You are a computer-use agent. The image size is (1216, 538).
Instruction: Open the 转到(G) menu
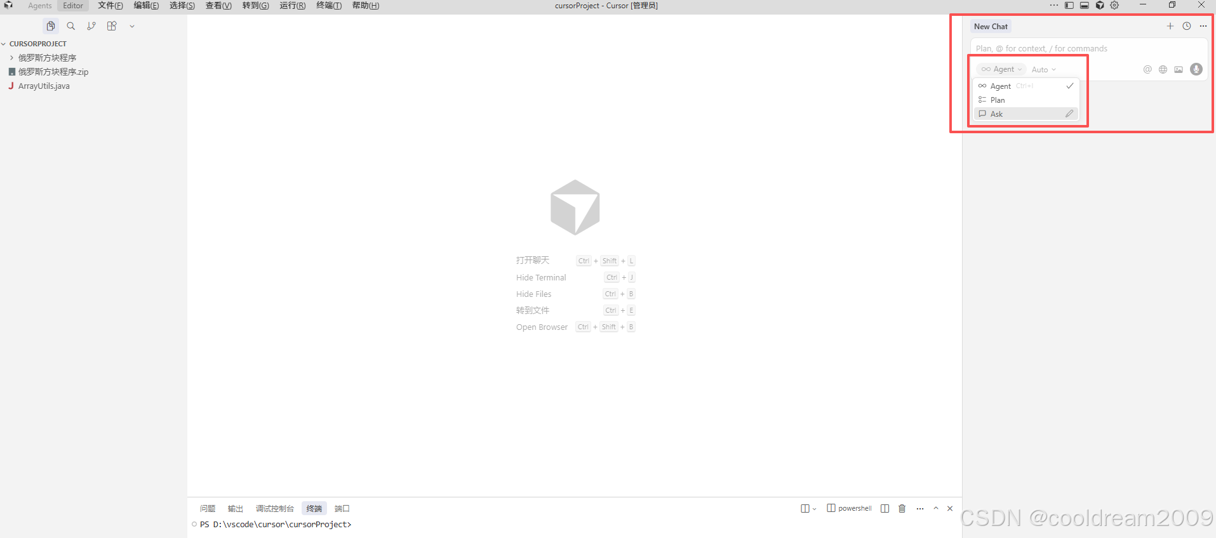tap(255, 6)
